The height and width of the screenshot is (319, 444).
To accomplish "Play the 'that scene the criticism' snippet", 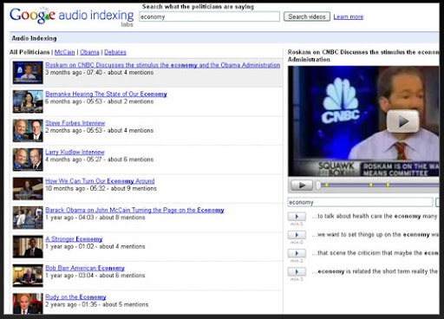I will pos(297,253).
